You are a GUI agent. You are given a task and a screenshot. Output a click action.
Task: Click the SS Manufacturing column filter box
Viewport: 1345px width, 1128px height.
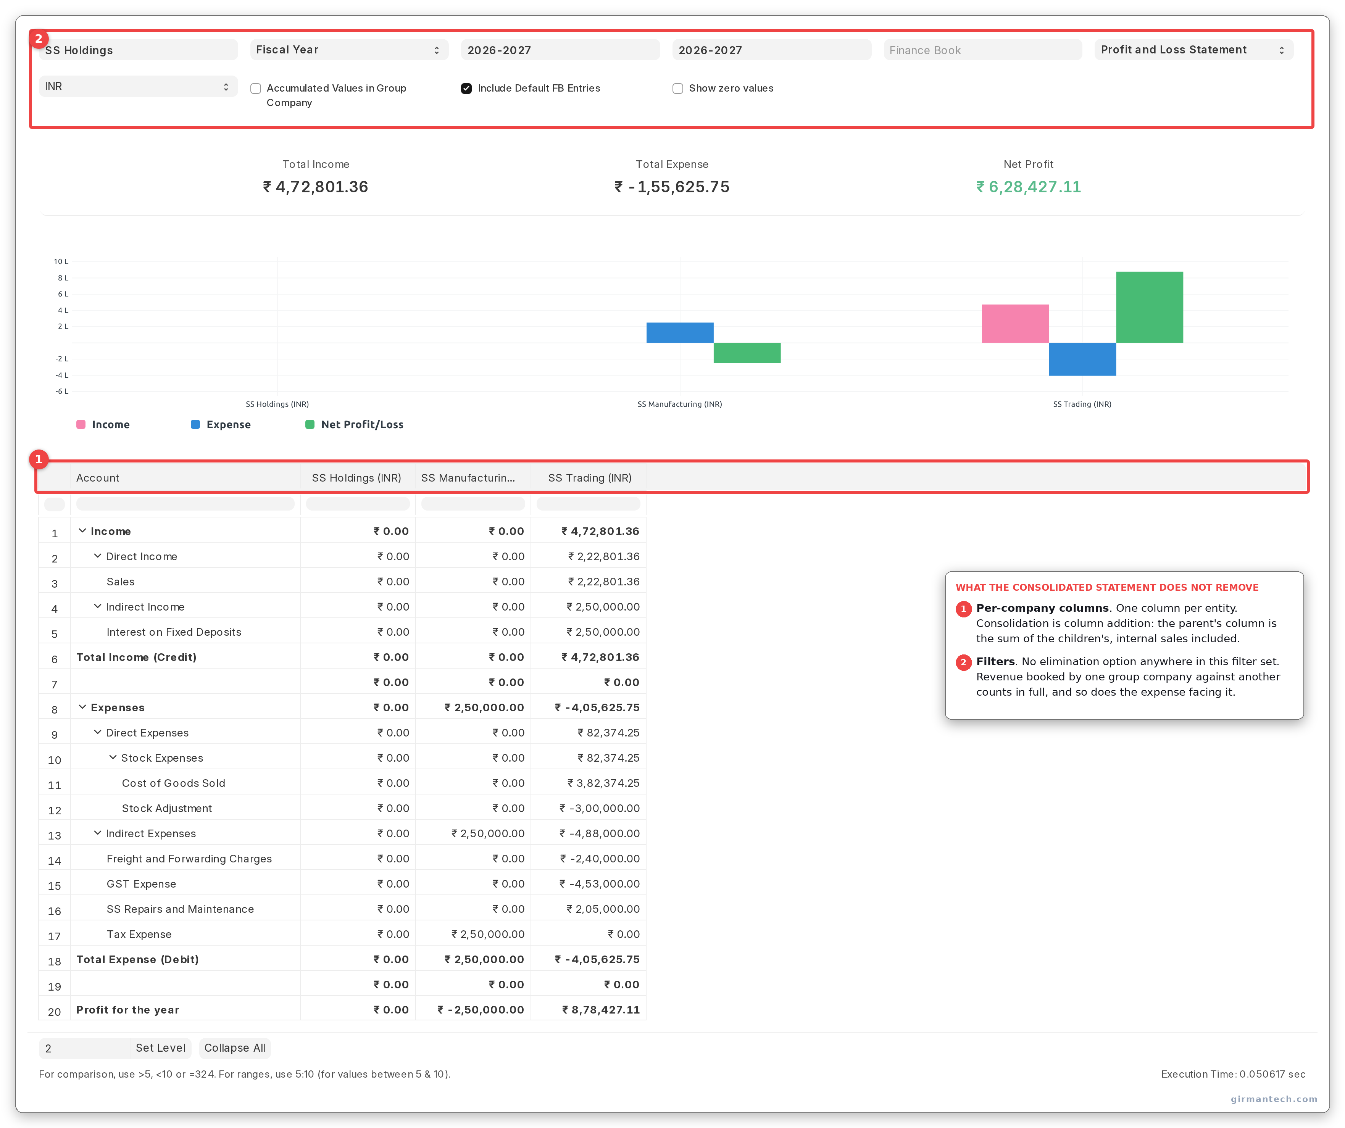pos(473,504)
